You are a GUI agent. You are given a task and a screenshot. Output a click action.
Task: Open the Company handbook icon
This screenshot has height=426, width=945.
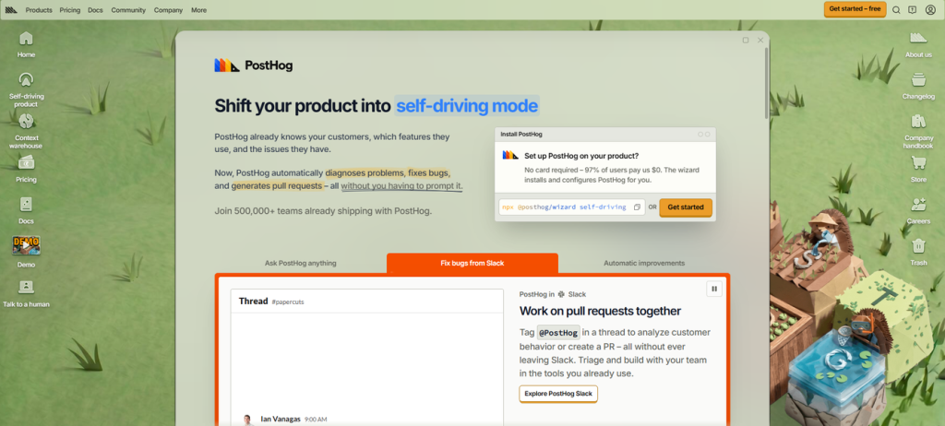click(918, 131)
